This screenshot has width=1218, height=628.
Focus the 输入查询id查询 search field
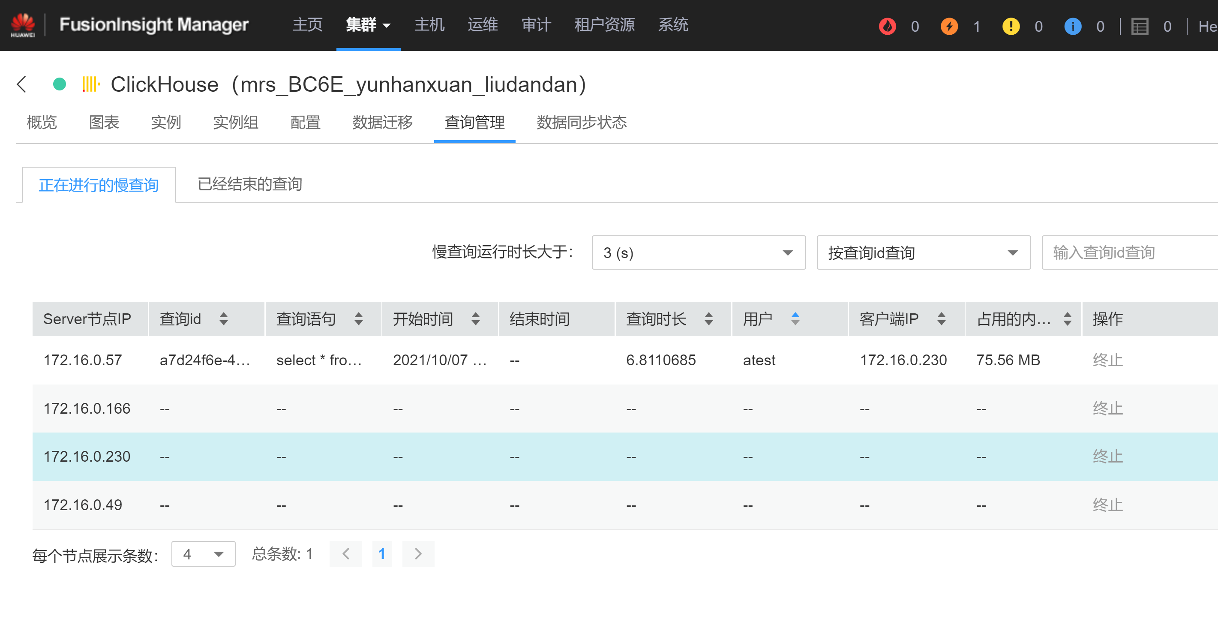(1130, 252)
